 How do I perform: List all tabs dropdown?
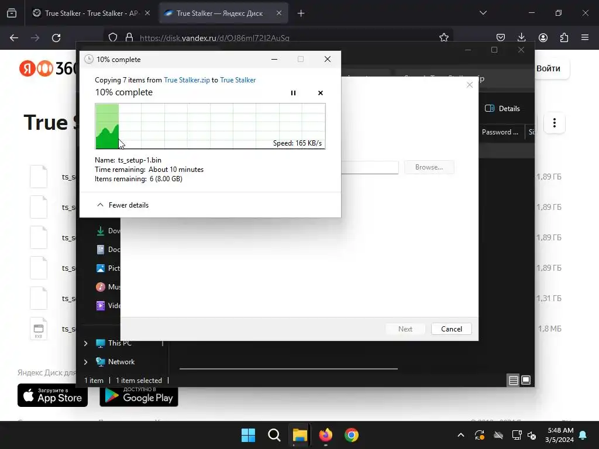coord(483,13)
